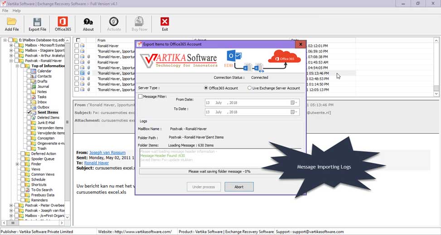The height and width of the screenshot is (235, 441).
Task: Open the File menu
Action: coord(5,10)
